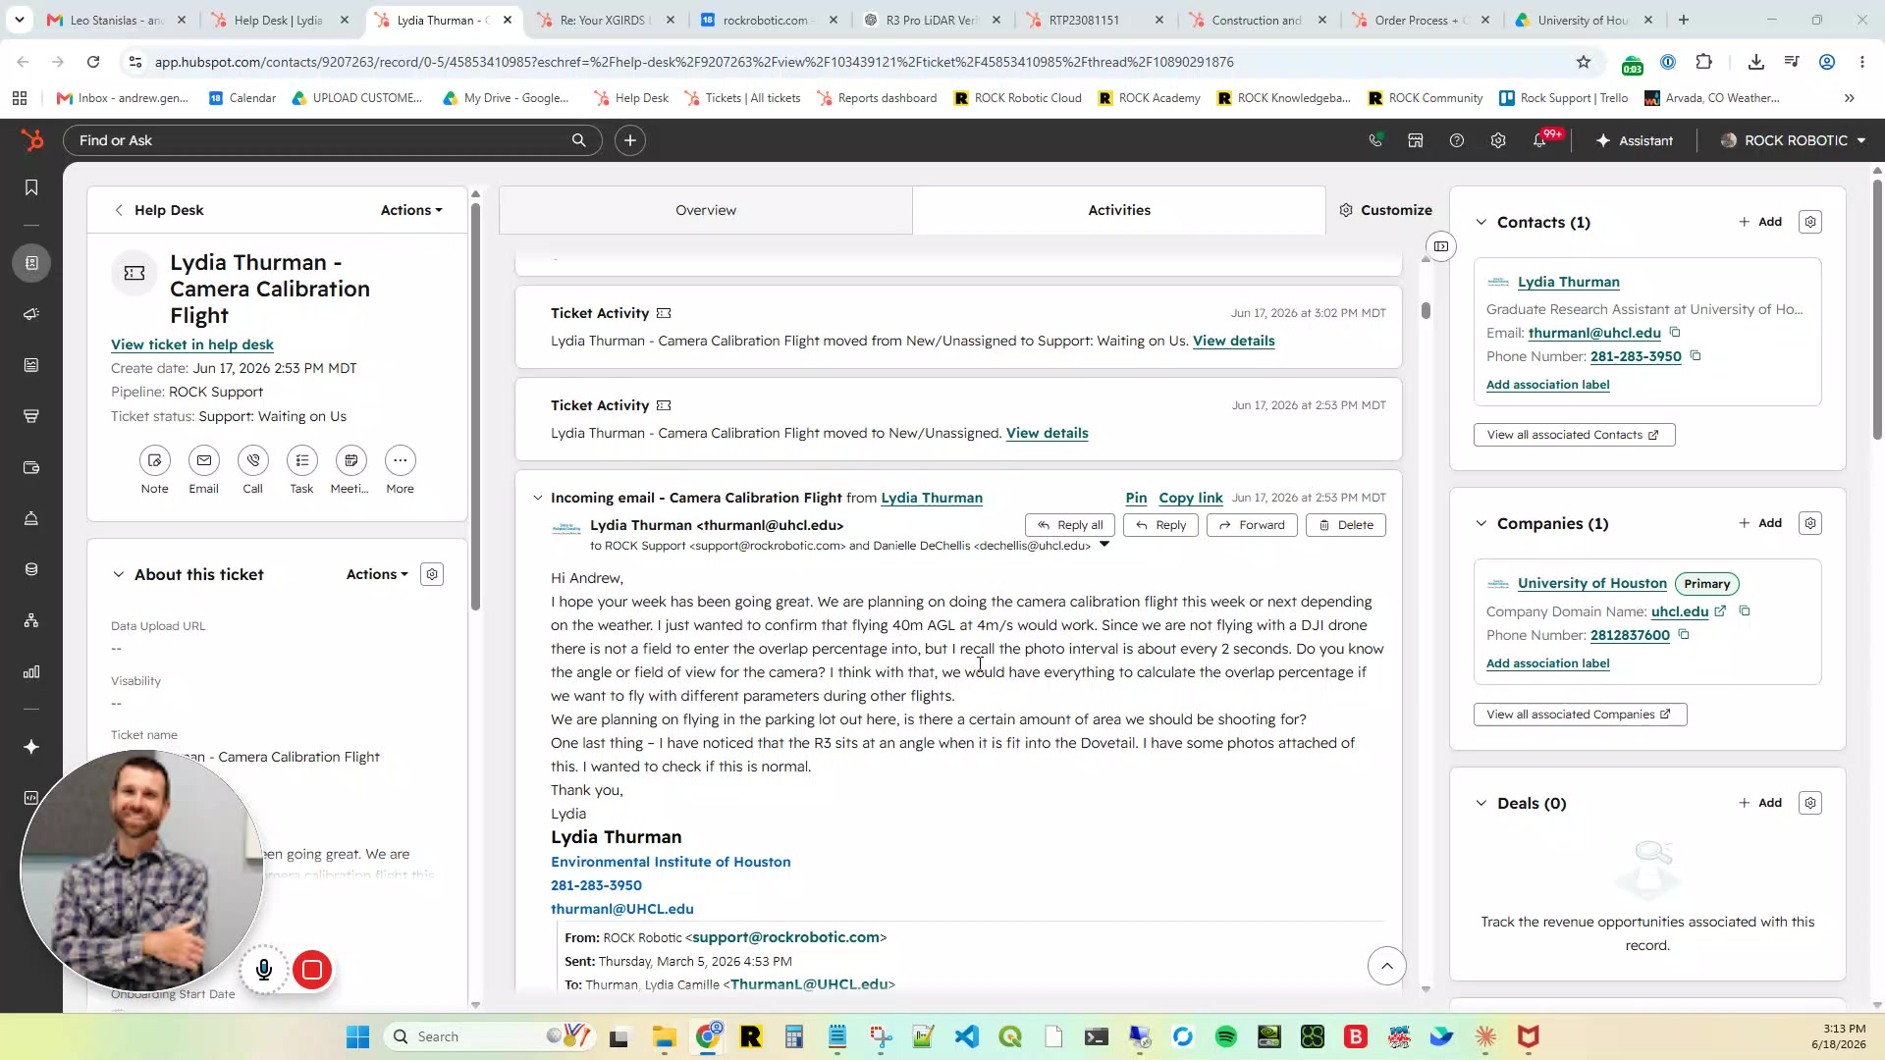Switch to the Activities tab
The height and width of the screenshot is (1060, 1885).
[x=1119, y=210]
